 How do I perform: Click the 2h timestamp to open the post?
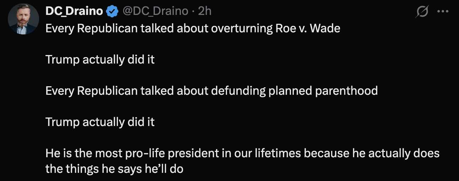point(205,12)
